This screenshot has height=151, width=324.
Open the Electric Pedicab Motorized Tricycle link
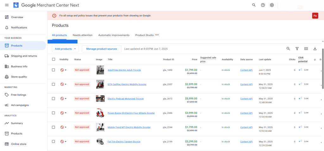pyautogui.click(x=126, y=99)
